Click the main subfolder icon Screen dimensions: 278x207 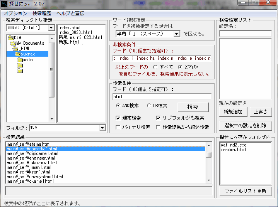pos(20,60)
